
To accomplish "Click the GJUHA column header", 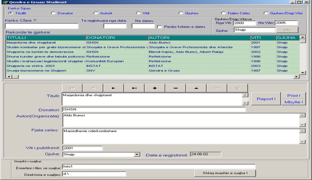I will pyautogui.click(x=288, y=38).
